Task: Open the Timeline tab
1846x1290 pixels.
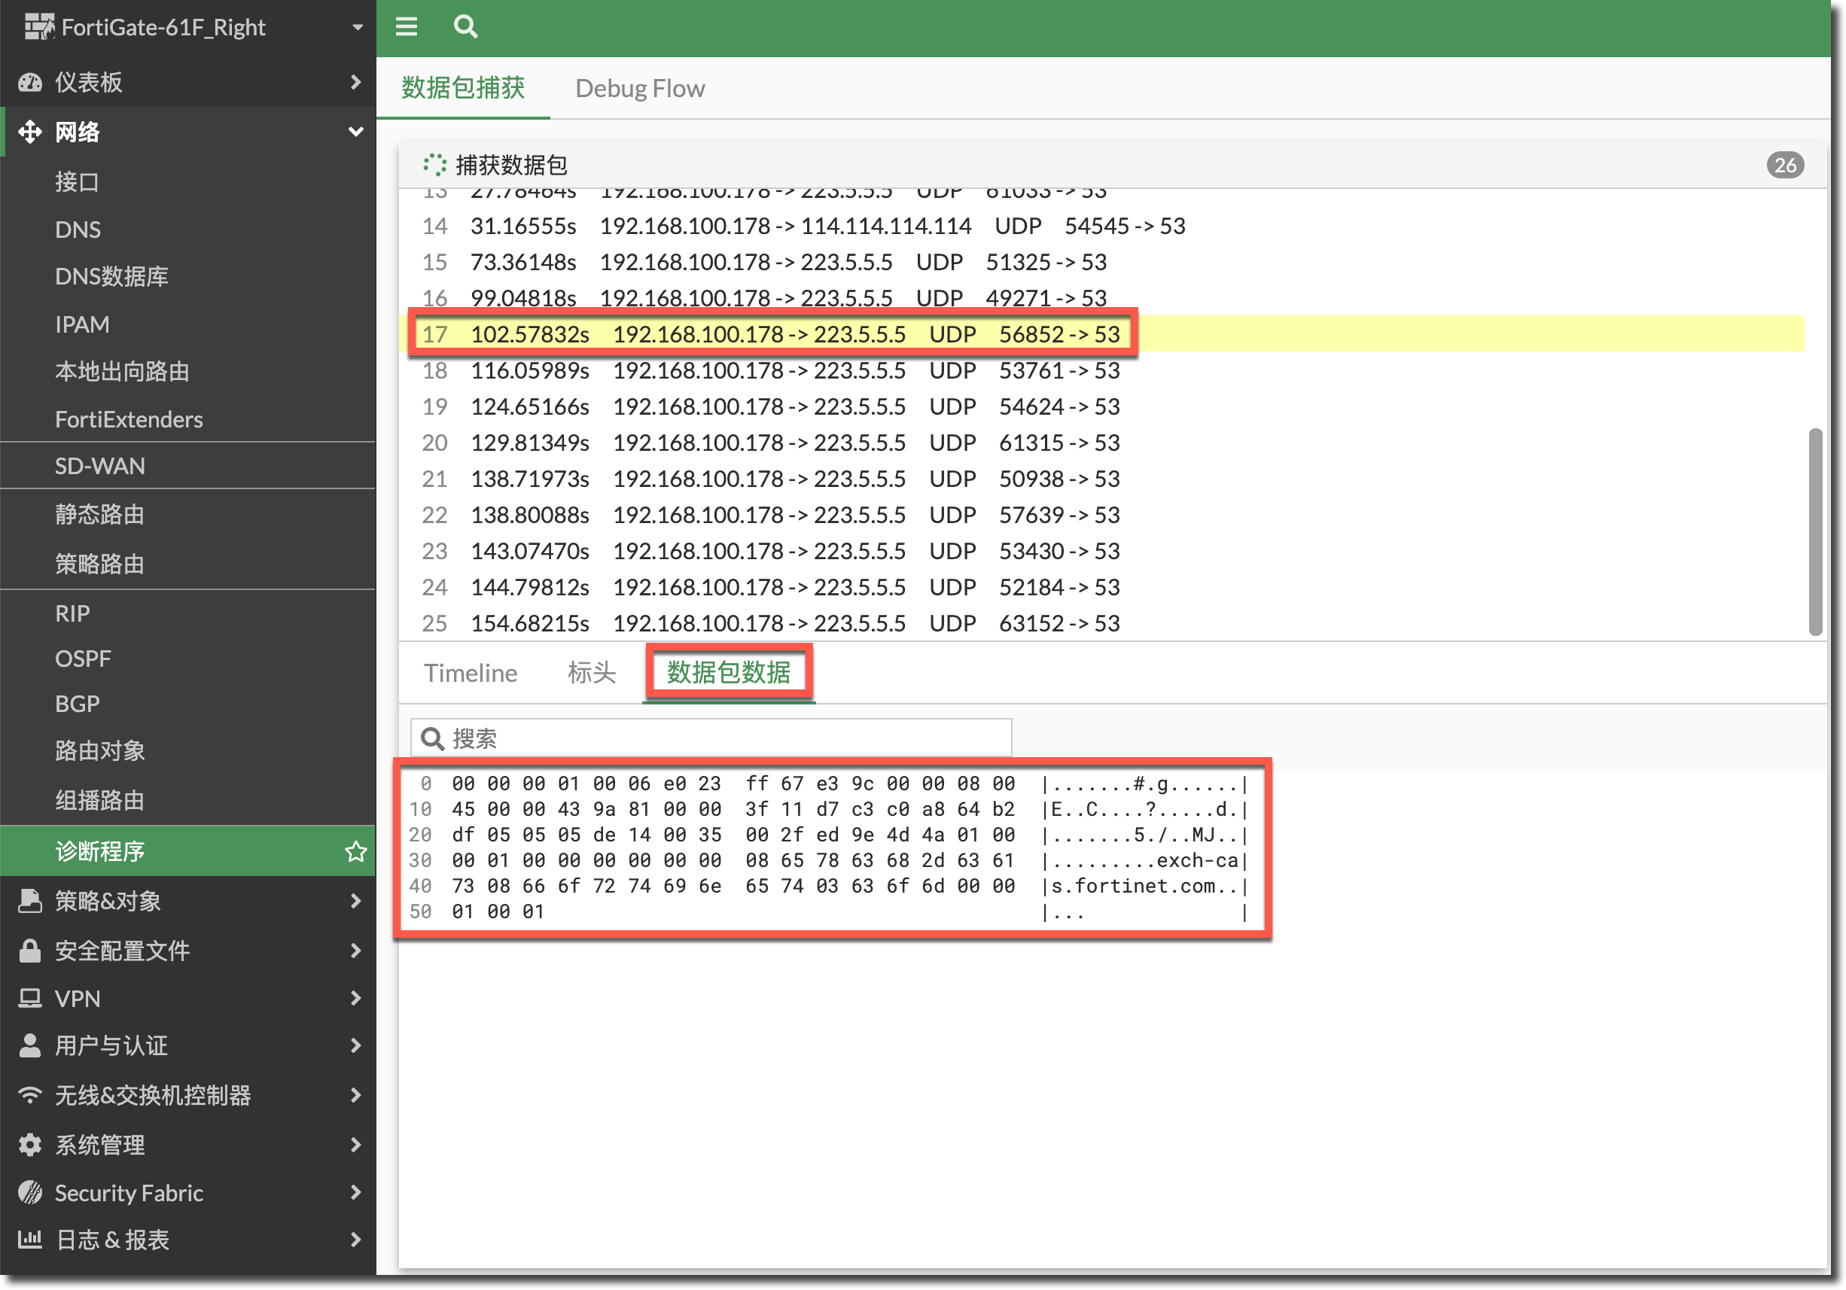Action: coord(471,673)
